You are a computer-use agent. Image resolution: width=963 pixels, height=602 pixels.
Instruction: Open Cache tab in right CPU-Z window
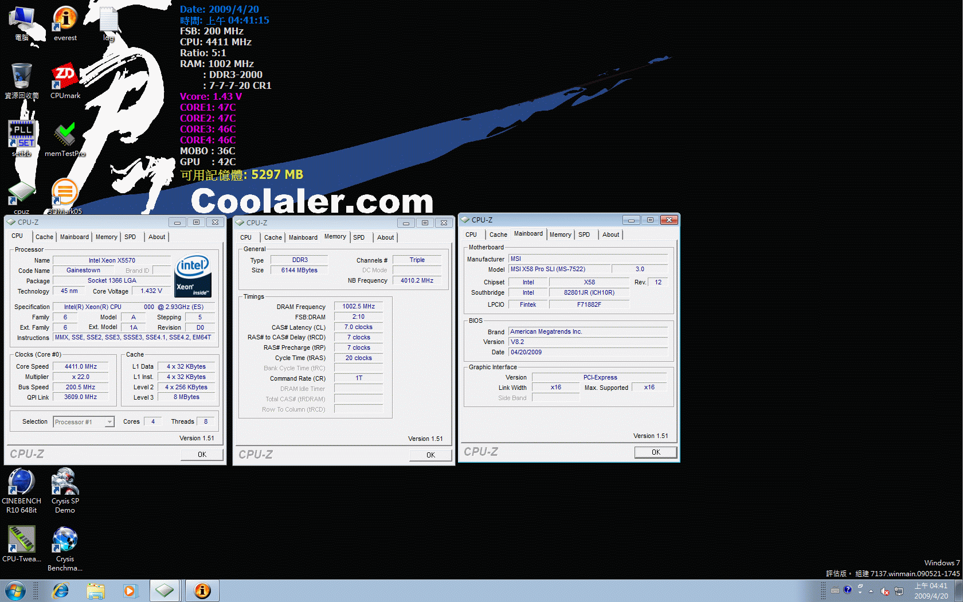498,234
